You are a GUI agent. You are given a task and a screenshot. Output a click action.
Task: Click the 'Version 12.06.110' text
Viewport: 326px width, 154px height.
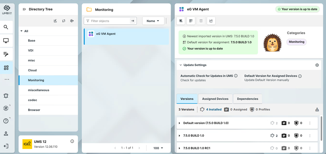point(46,147)
